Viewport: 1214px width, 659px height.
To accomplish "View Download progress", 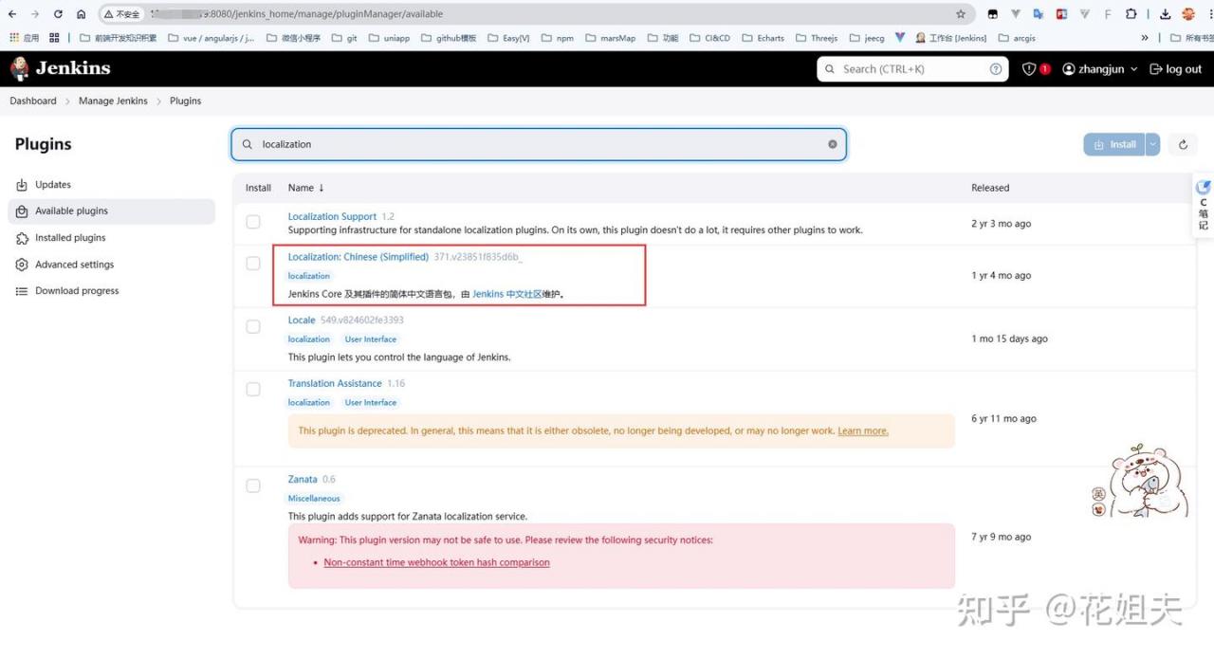I will click(x=112, y=291).
